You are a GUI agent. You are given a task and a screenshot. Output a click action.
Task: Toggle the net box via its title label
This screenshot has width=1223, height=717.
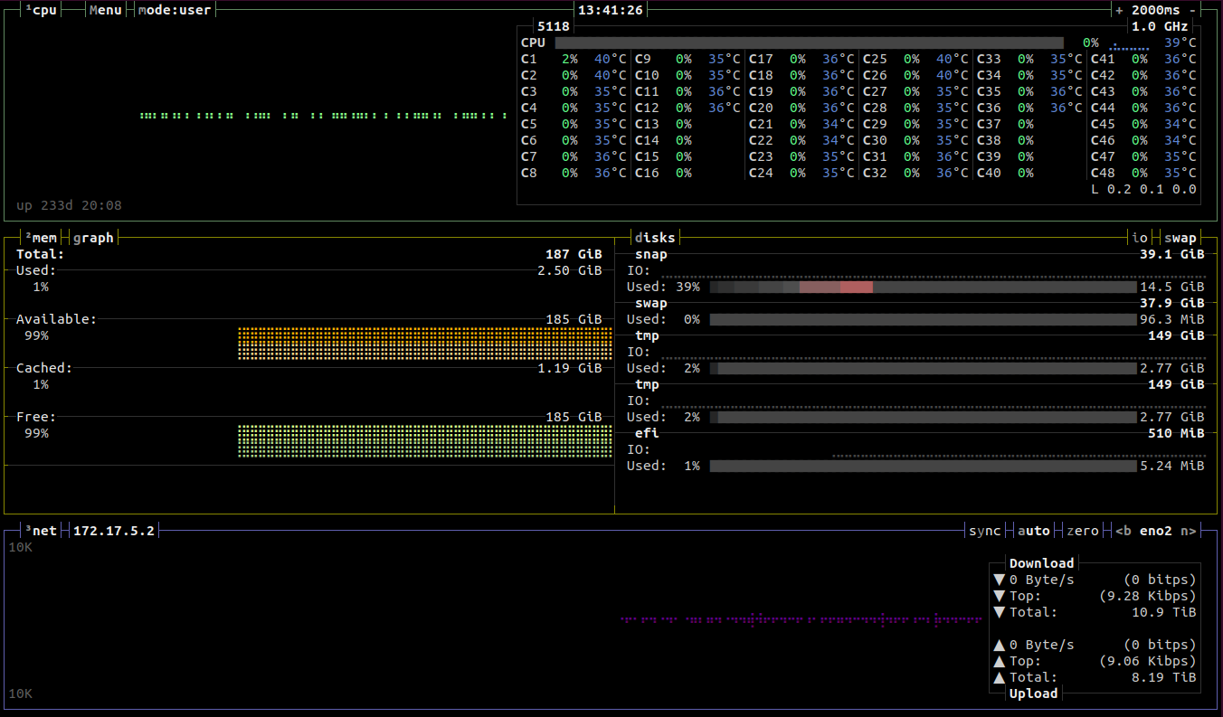(41, 531)
